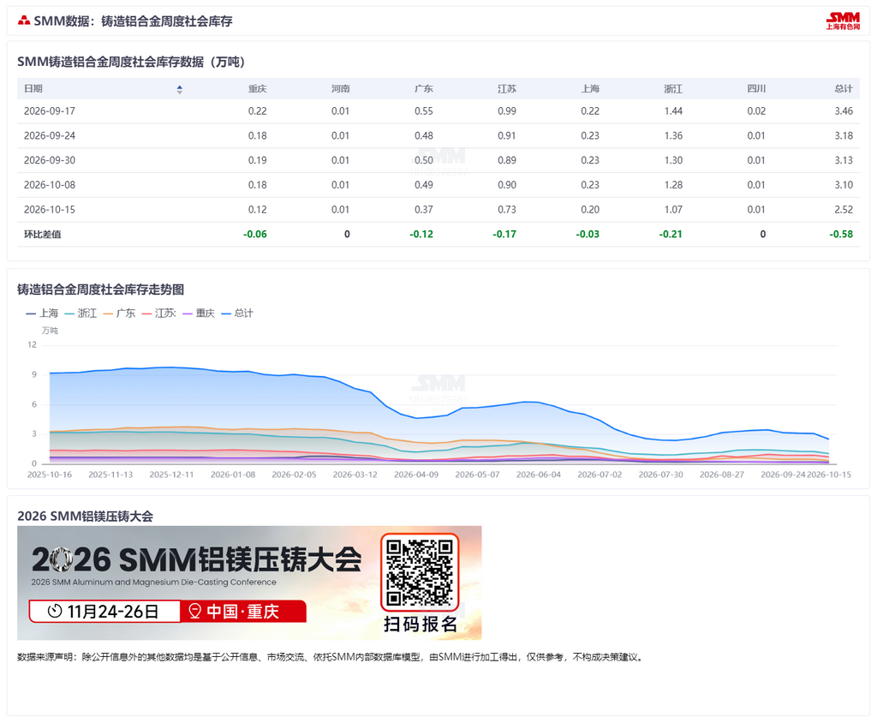Click the 江苏 column header
This screenshot has height=723, width=877.
(x=507, y=88)
